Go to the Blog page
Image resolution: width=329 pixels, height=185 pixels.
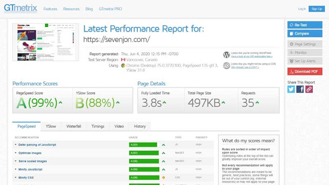(89, 9)
